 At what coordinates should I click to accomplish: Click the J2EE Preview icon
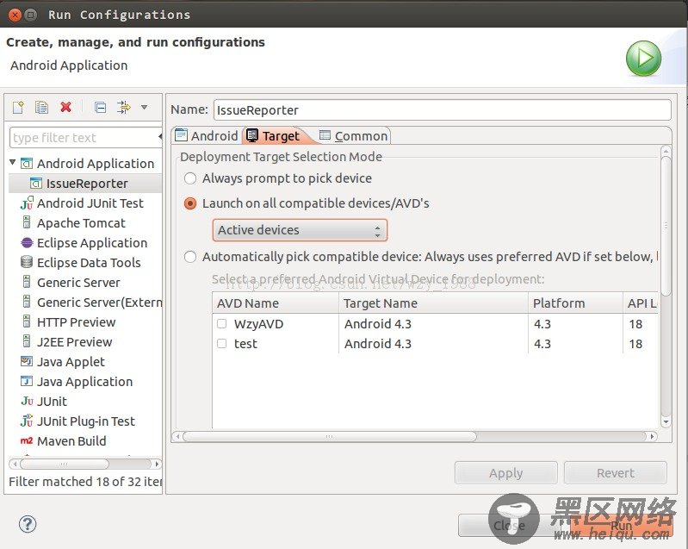27,341
